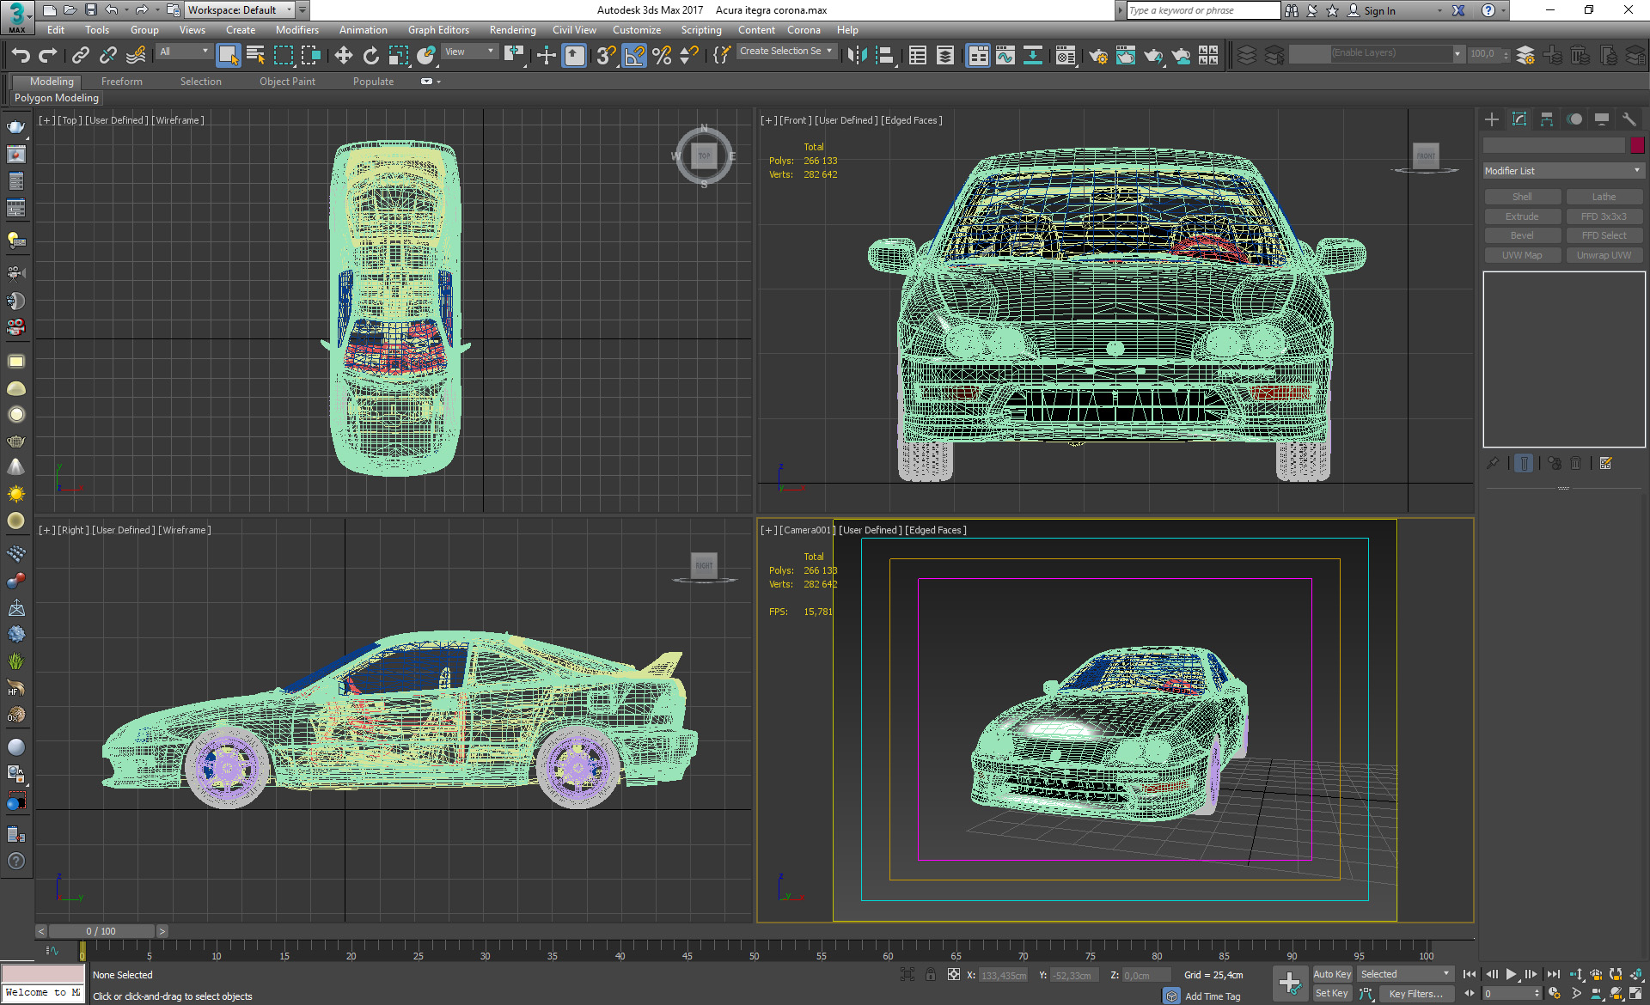The width and height of the screenshot is (1650, 1005).
Task: Switch to the Motion panel tab
Action: tap(1574, 119)
